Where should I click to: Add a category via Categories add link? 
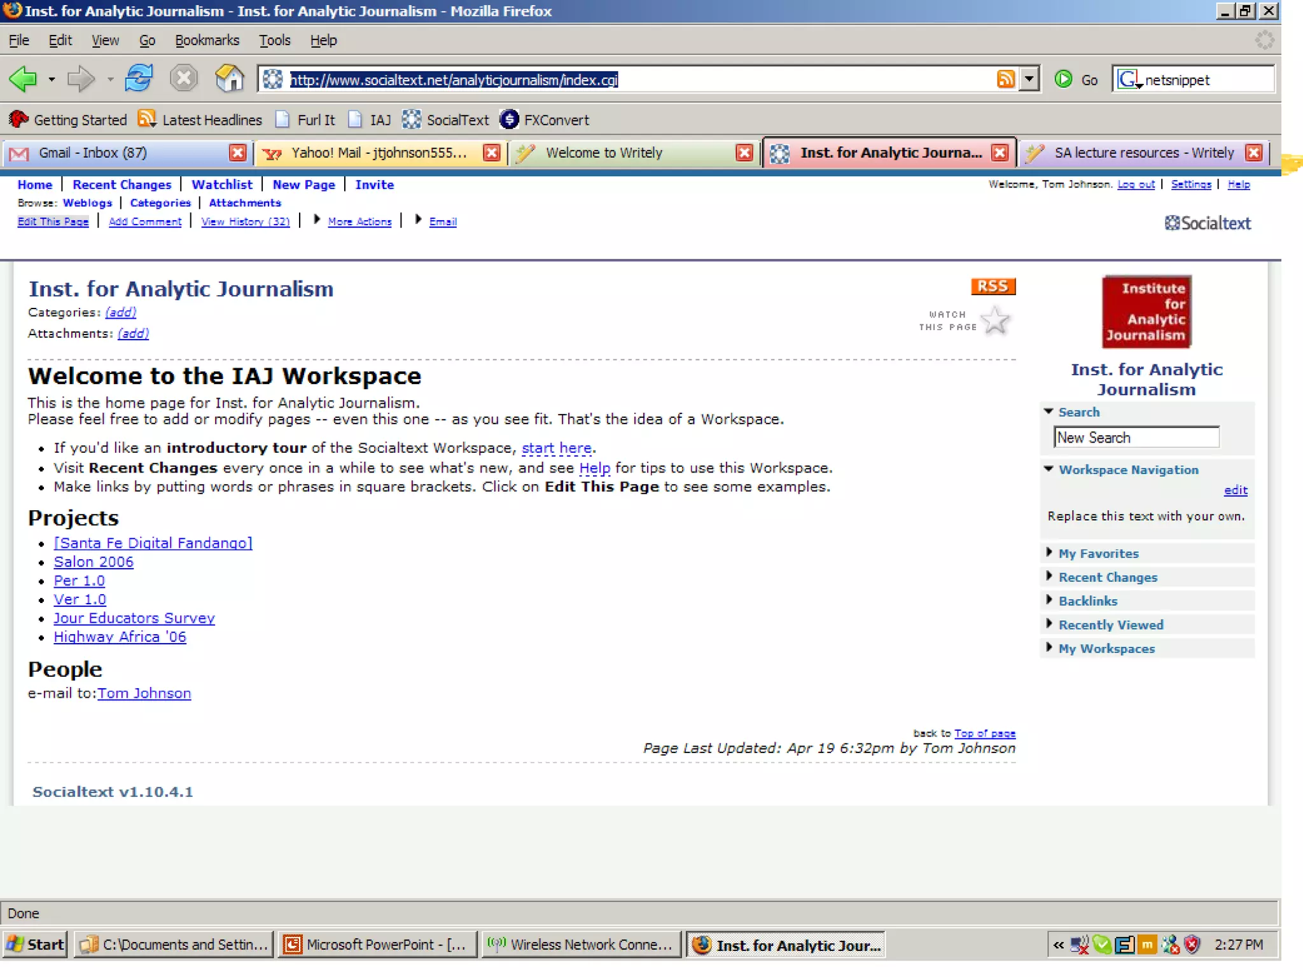tap(120, 312)
